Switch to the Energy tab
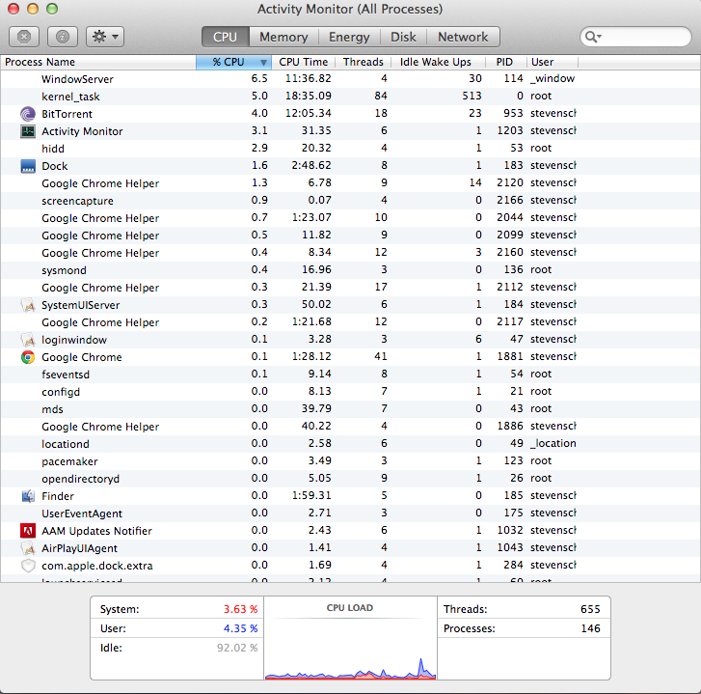Screen dimensions: 701x694 click(x=349, y=37)
